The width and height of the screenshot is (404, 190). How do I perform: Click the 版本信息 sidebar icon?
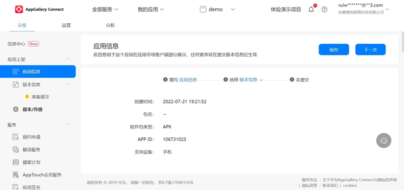pos(16,84)
